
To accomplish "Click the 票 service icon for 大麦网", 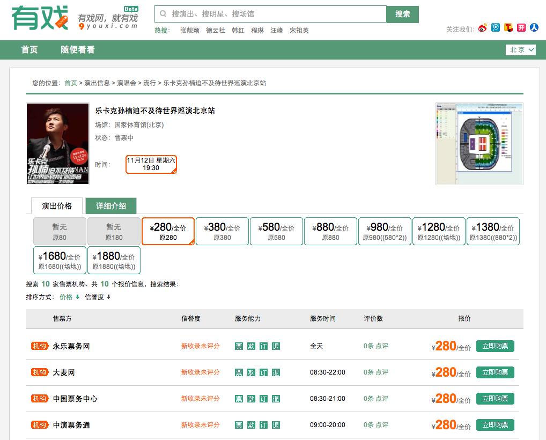I will pos(239,373).
